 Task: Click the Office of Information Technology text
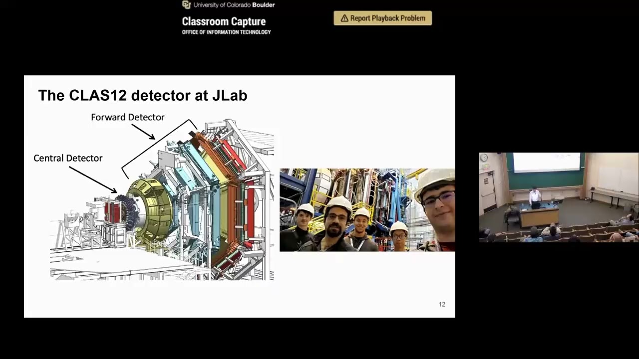pyautogui.click(x=226, y=32)
